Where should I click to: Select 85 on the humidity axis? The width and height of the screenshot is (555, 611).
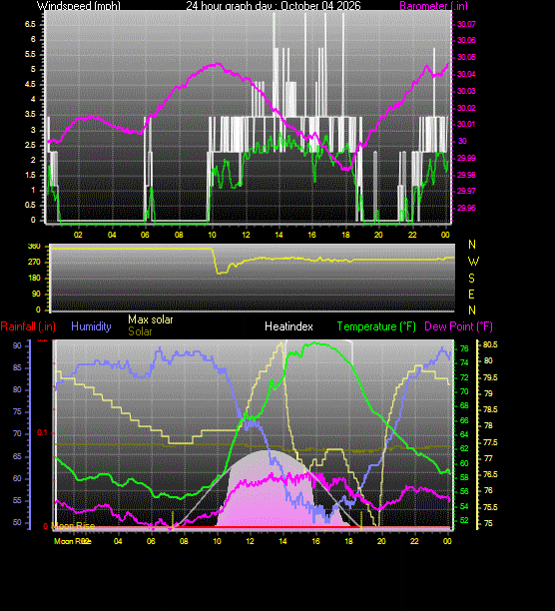pyautogui.click(x=17, y=367)
